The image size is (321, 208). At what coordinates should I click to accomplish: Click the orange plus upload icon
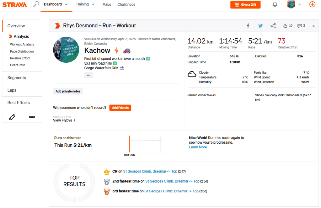coord(312,4)
